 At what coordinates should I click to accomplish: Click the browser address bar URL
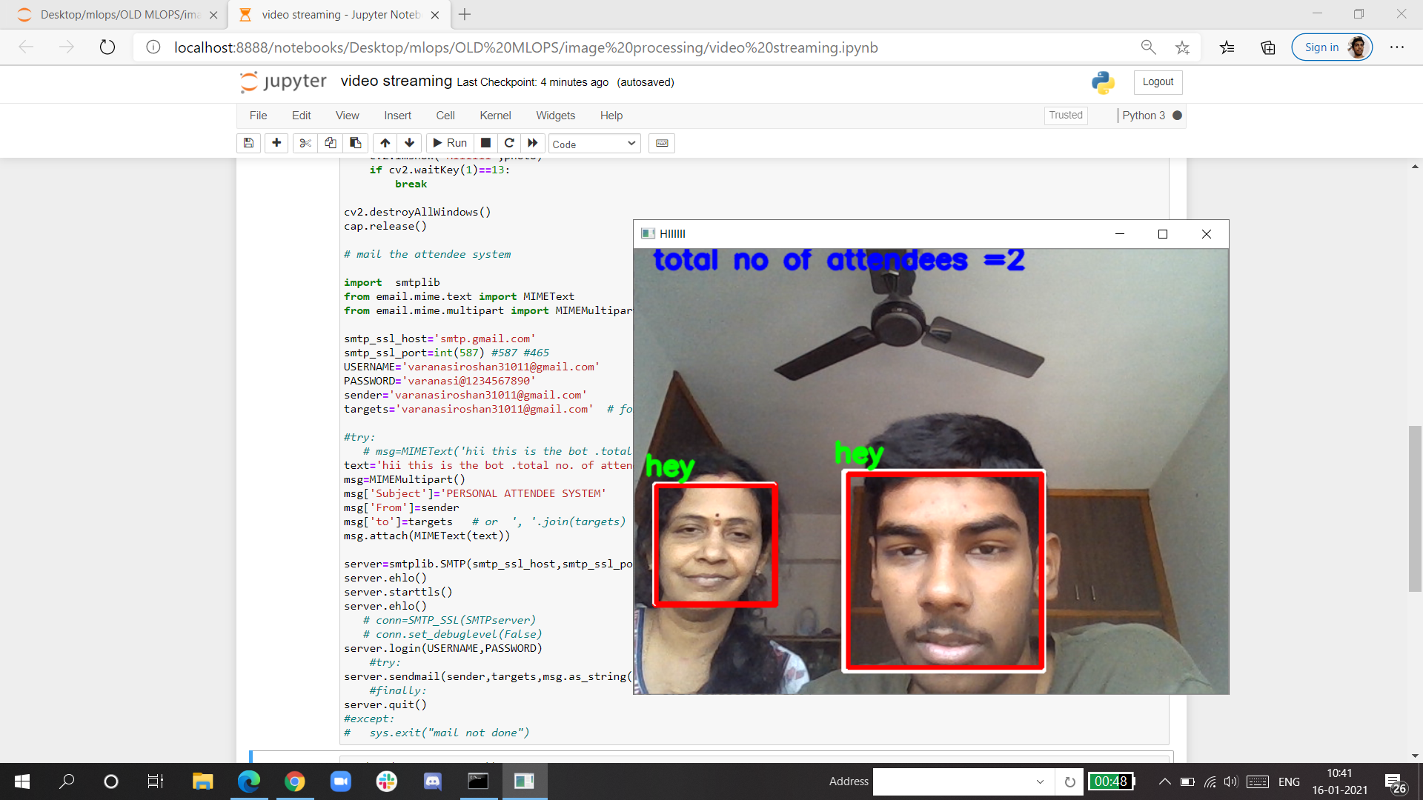coord(525,47)
